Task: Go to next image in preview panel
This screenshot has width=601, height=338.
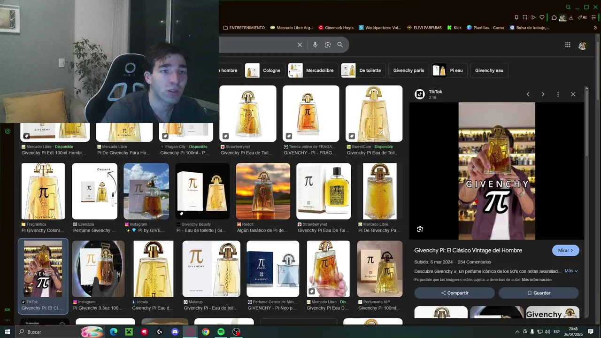Action: coord(543,94)
